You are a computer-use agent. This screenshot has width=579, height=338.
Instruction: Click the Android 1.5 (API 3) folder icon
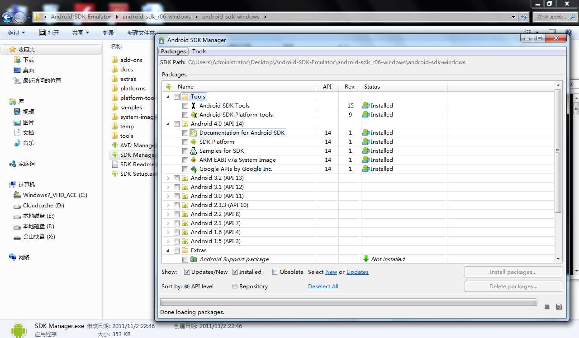[x=185, y=241]
